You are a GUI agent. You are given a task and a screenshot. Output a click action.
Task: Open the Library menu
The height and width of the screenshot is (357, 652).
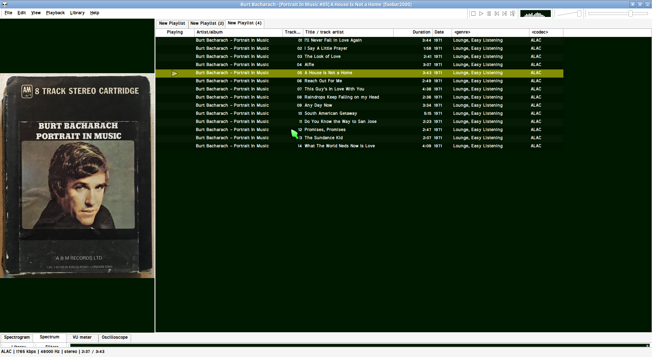coord(77,13)
